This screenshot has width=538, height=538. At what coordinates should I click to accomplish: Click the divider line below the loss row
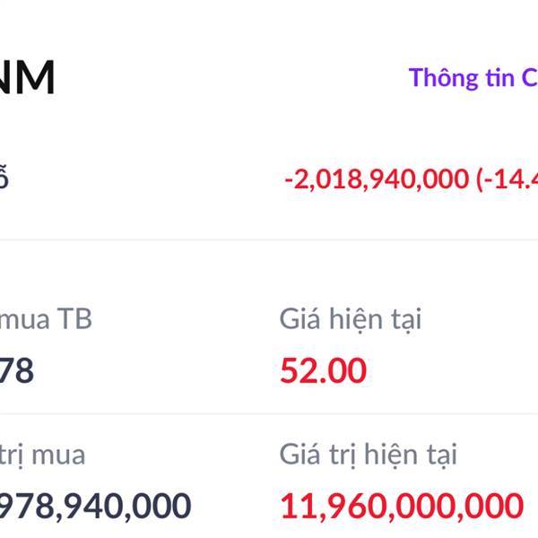coord(269,239)
